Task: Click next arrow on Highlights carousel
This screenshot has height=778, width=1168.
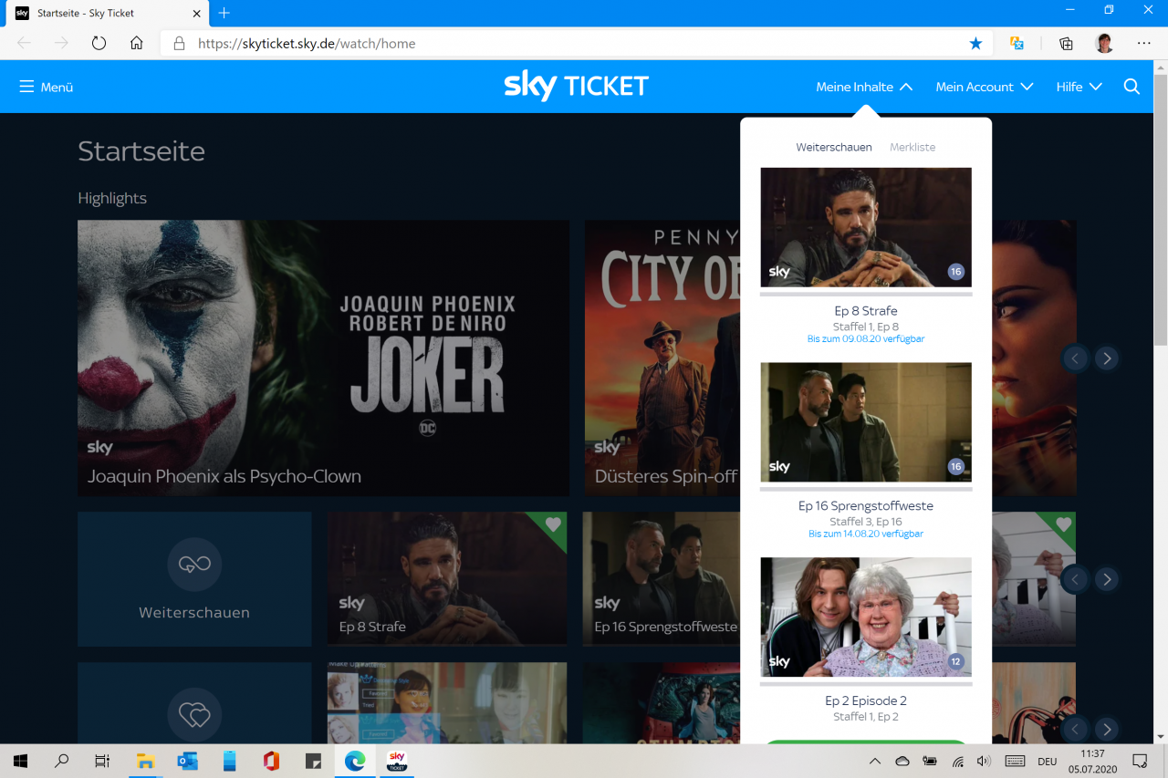Action: click(x=1107, y=358)
